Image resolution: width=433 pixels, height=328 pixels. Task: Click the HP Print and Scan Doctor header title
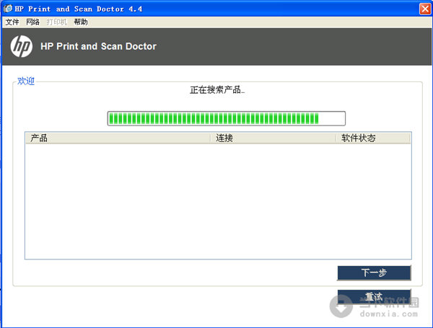click(99, 46)
